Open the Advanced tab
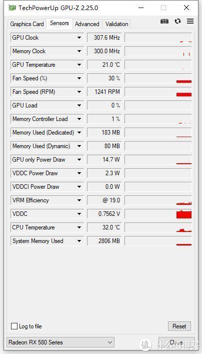202x354 pixels. point(87,24)
